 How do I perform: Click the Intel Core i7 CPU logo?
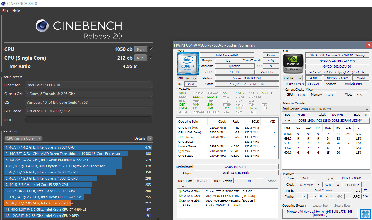coord(188,64)
